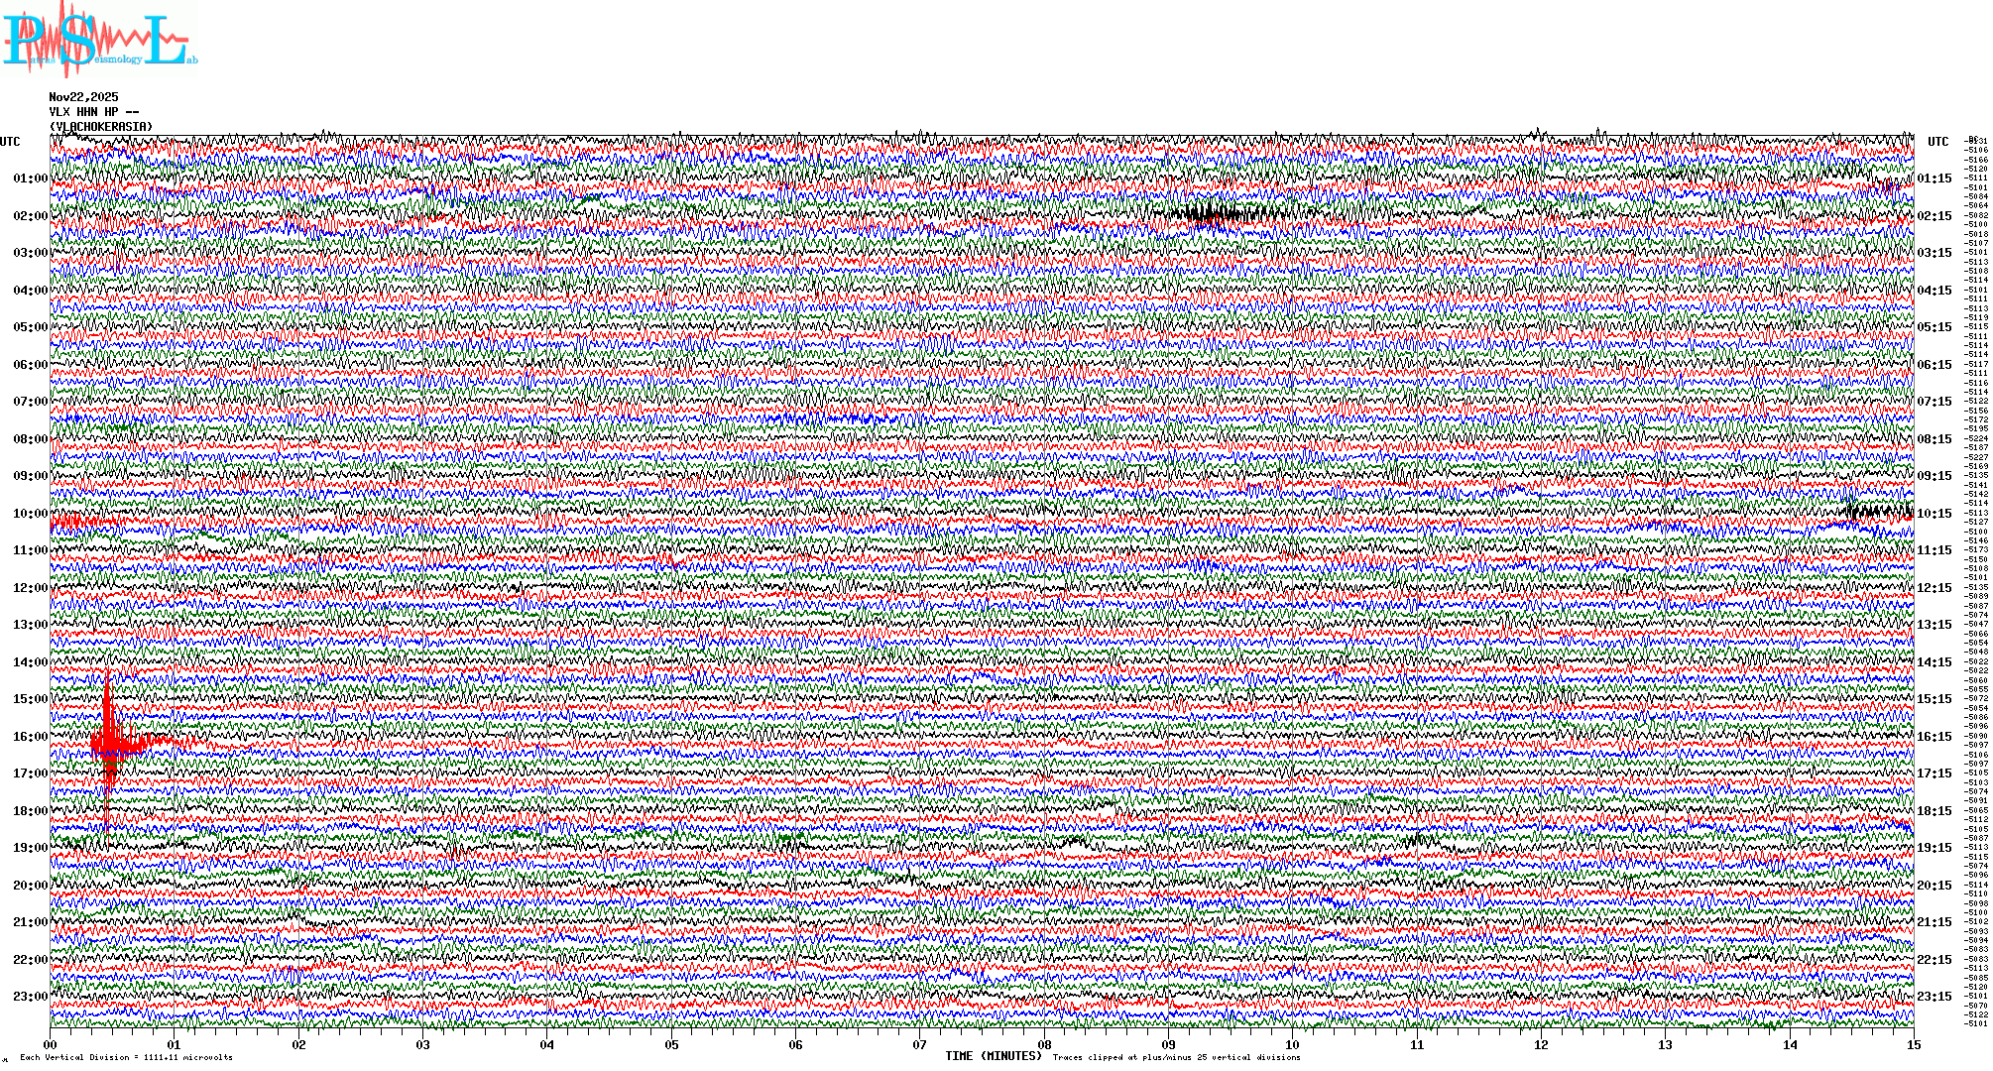Click the right UTC axis label

[x=1937, y=142]
